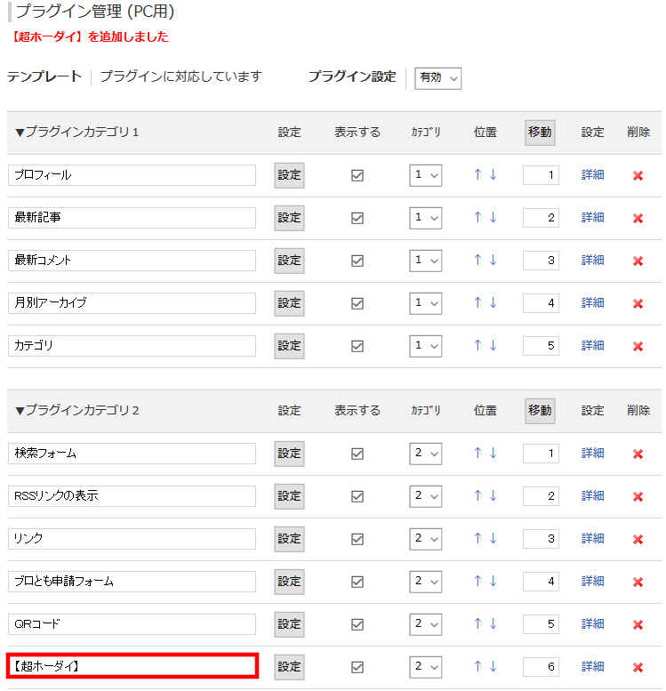666x691 pixels.
Task: Click the RSSリンクの表示 name field
Action: (x=132, y=496)
